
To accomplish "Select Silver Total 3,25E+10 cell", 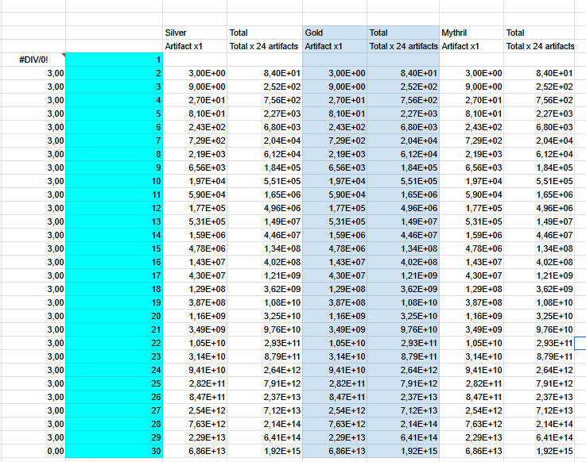I will pyautogui.click(x=265, y=316).
